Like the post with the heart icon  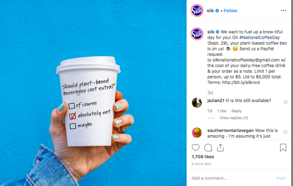(x=195, y=148)
